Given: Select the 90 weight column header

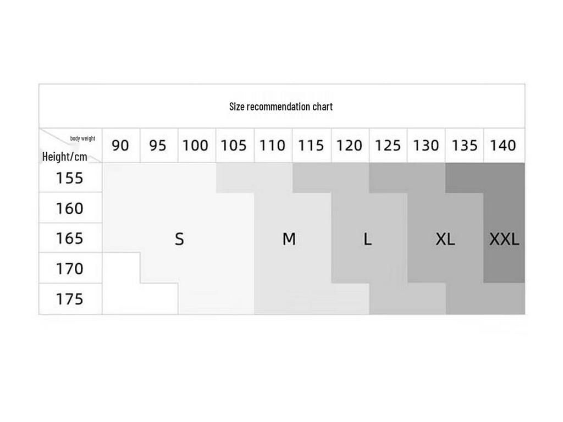Looking at the screenshot, I should tap(120, 146).
